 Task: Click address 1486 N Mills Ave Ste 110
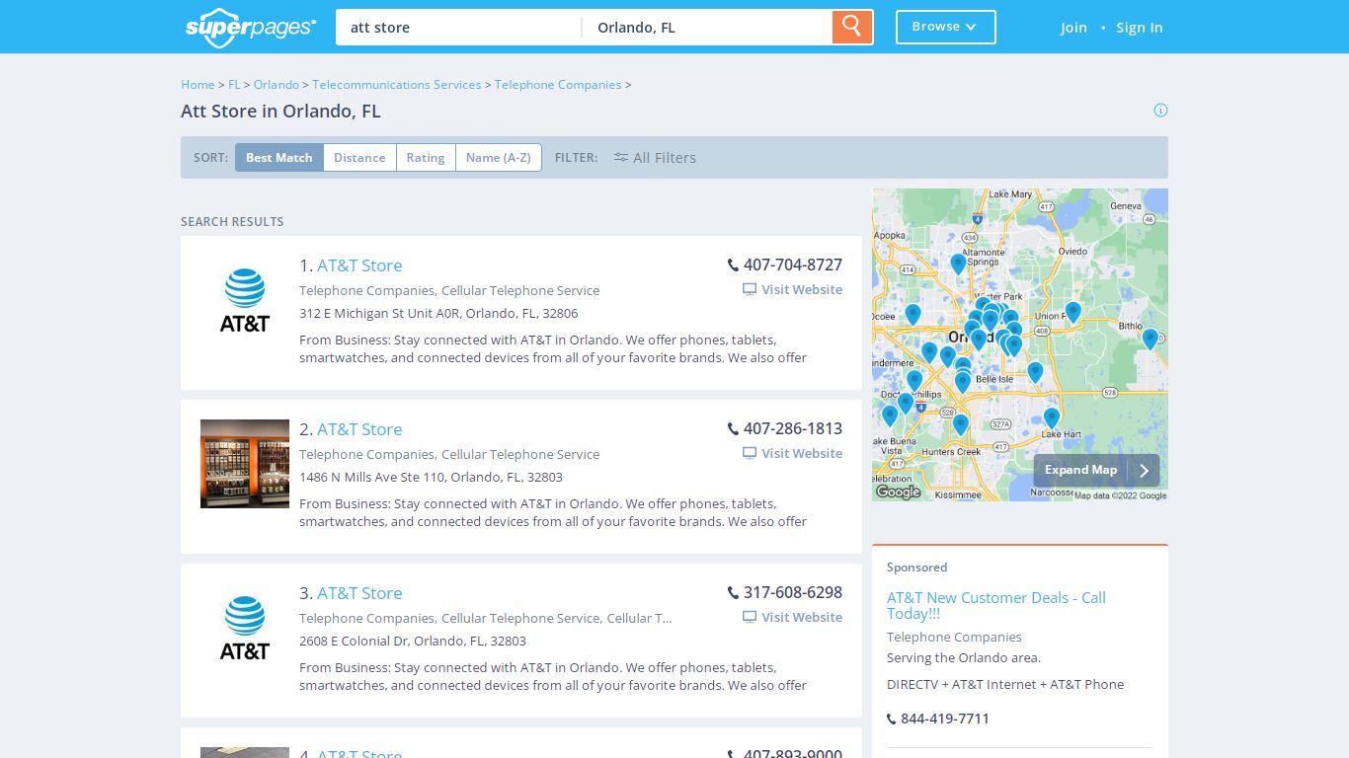pyautogui.click(x=431, y=478)
